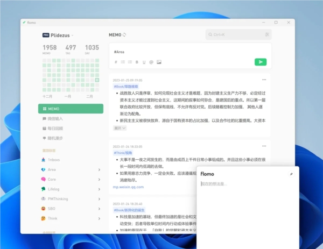Open the Inboxs tag
The width and height of the screenshot is (323, 249).
point(51,160)
